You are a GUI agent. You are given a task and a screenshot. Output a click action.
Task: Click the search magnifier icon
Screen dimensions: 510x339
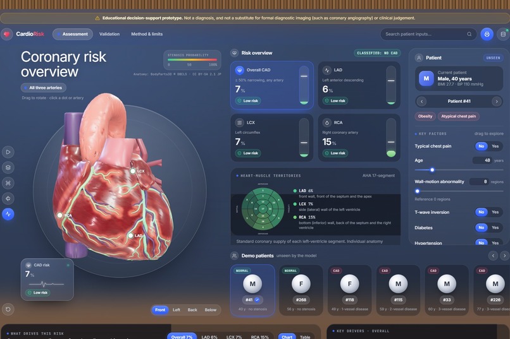[469, 34]
